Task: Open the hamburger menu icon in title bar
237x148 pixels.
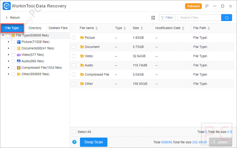Action: pos(207,6)
